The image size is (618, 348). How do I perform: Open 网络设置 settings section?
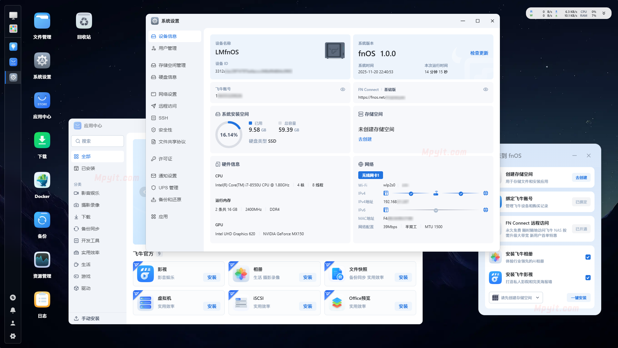pos(175,94)
